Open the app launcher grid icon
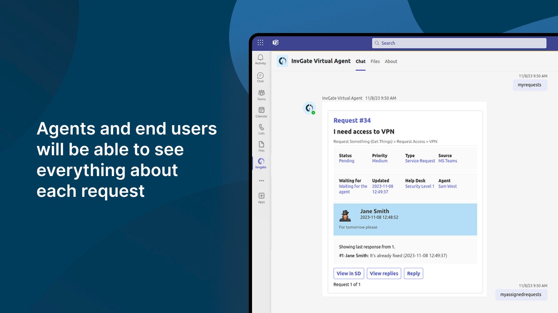 (x=260, y=43)
